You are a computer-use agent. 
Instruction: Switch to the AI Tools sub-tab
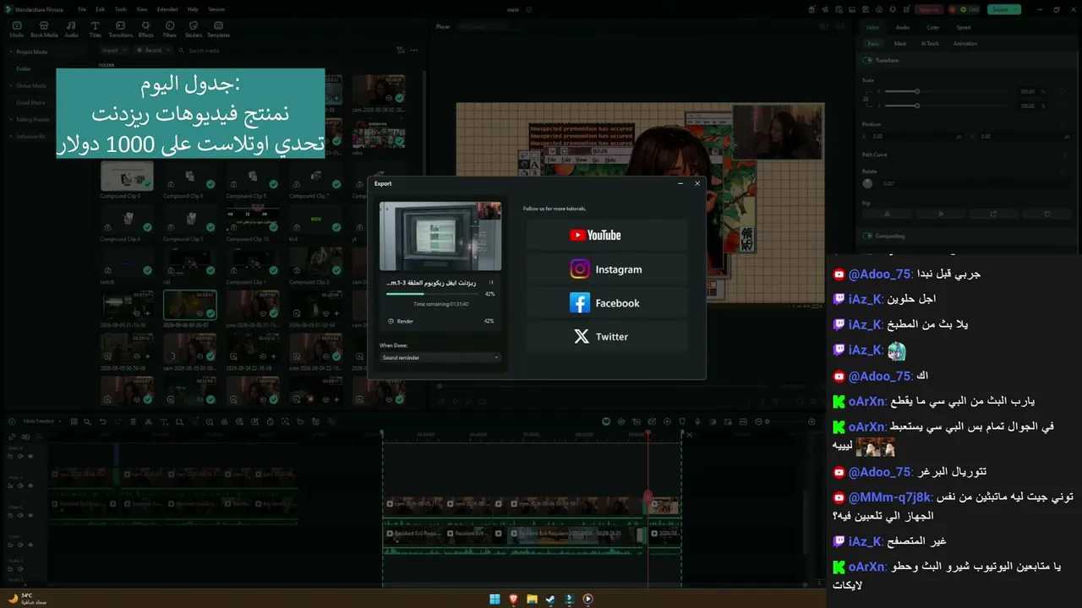pyautogui.click(x=930, y=43)
